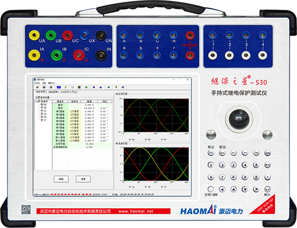Click the window close X button

tap(187, 80)
